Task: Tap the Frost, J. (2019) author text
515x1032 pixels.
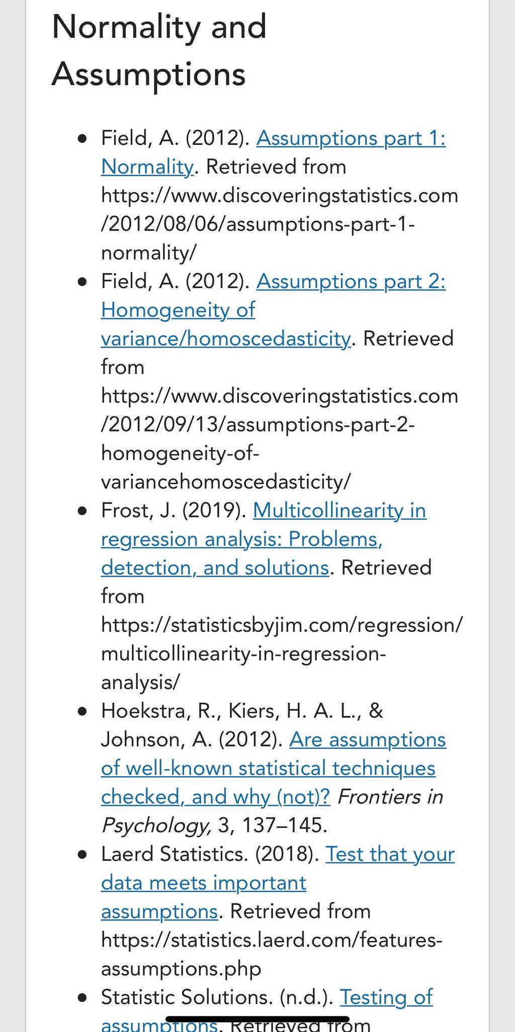Action: click(x=174, y=510)
